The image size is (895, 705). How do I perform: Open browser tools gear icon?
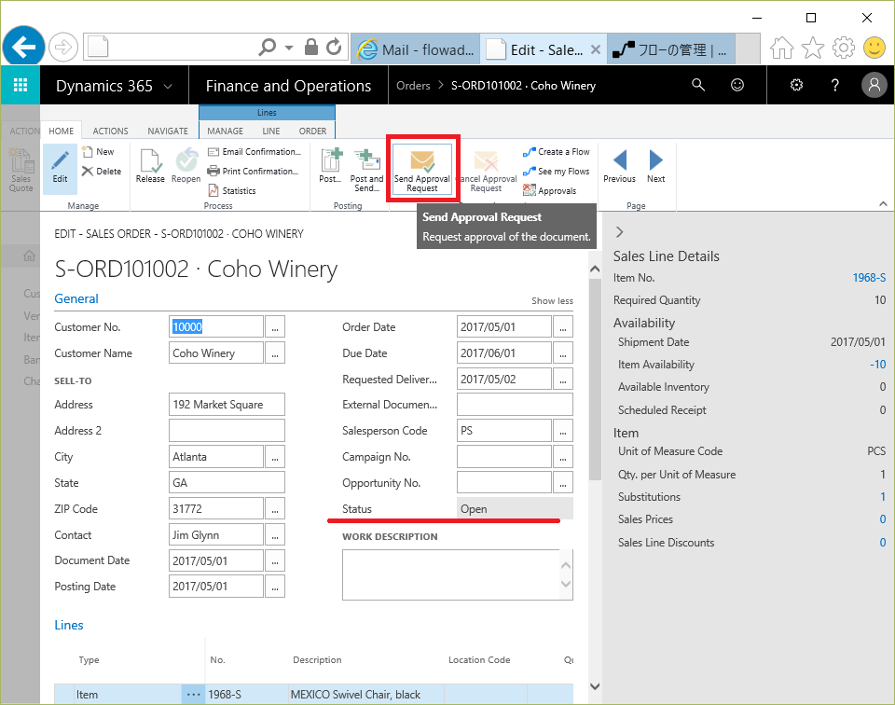[x=844, y=48]
